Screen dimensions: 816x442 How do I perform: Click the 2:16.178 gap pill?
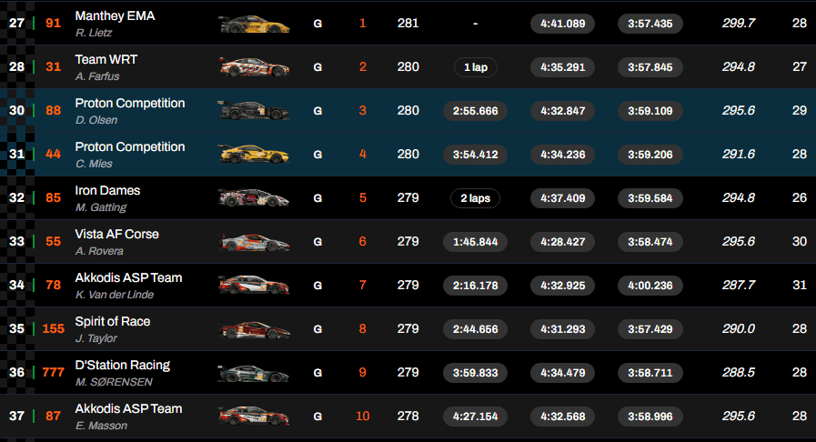[x=475, y=286]
